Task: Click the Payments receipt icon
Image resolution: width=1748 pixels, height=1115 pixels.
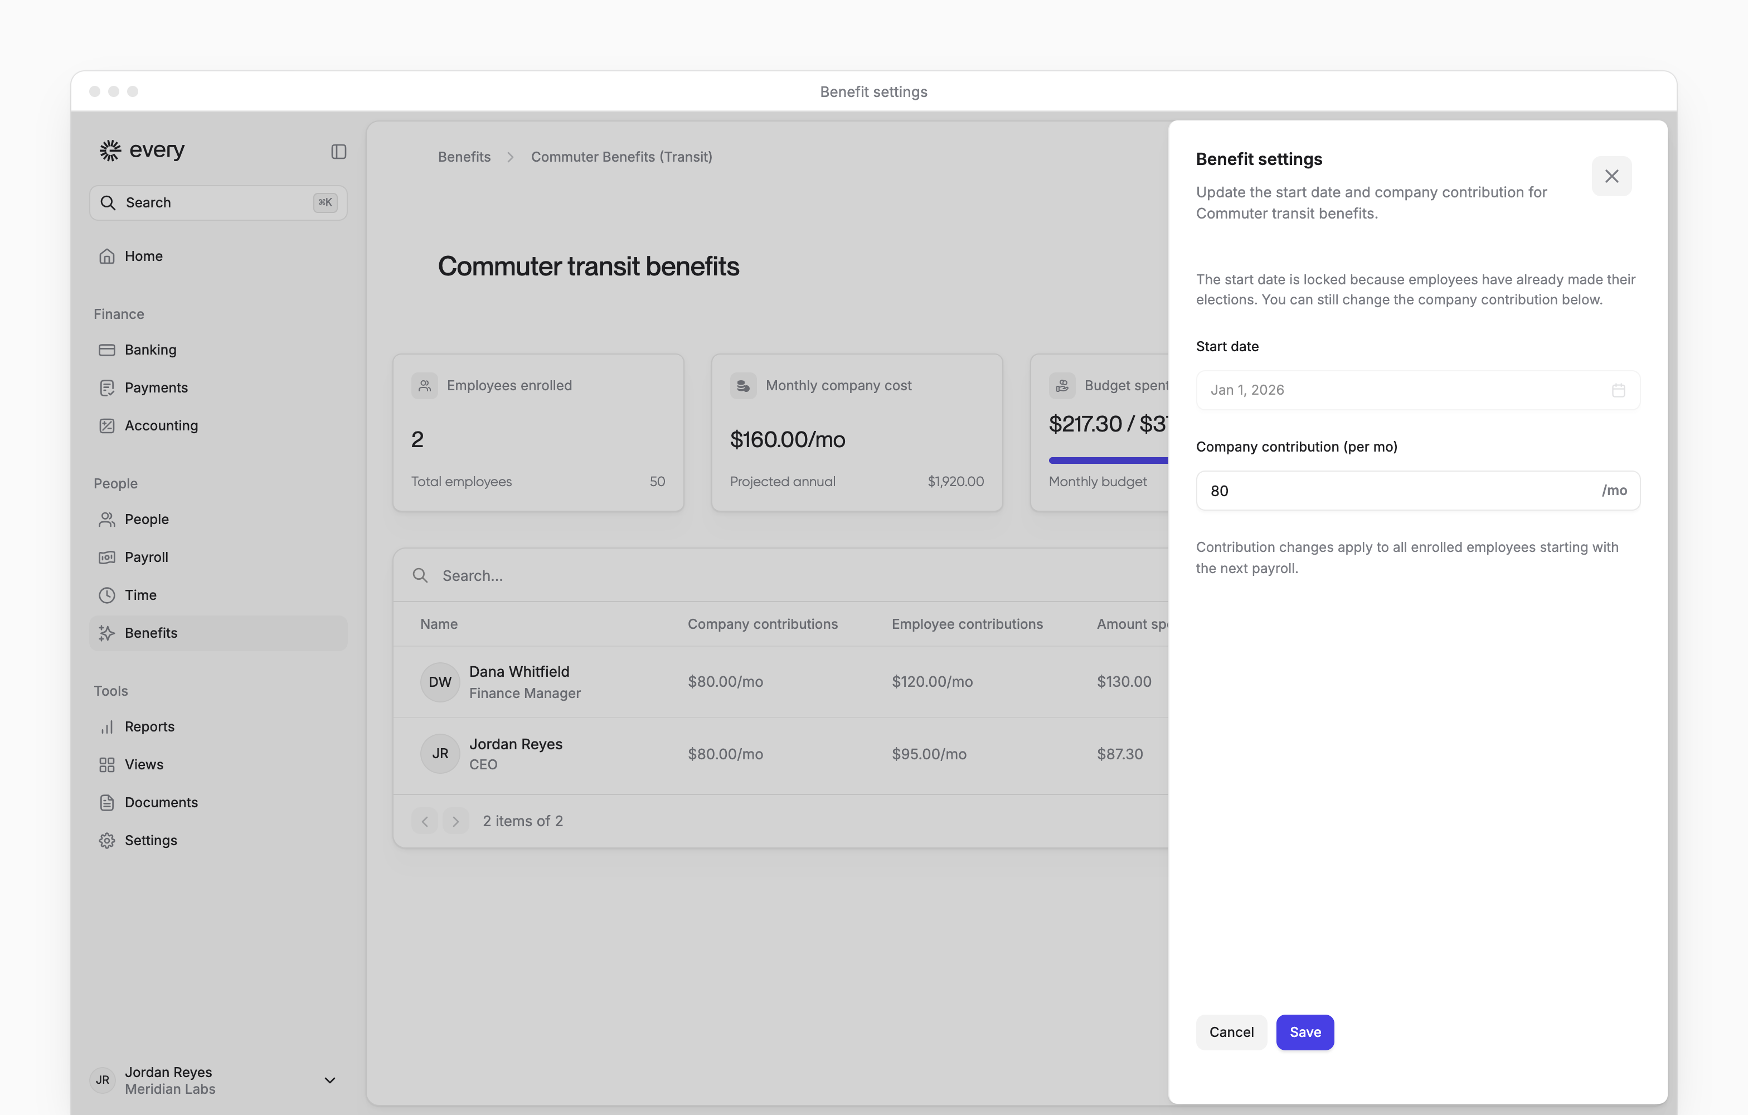Action: click(106, 387)
